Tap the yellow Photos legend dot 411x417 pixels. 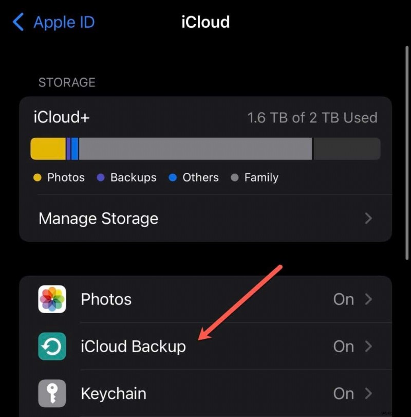click(x=38, y=177)
